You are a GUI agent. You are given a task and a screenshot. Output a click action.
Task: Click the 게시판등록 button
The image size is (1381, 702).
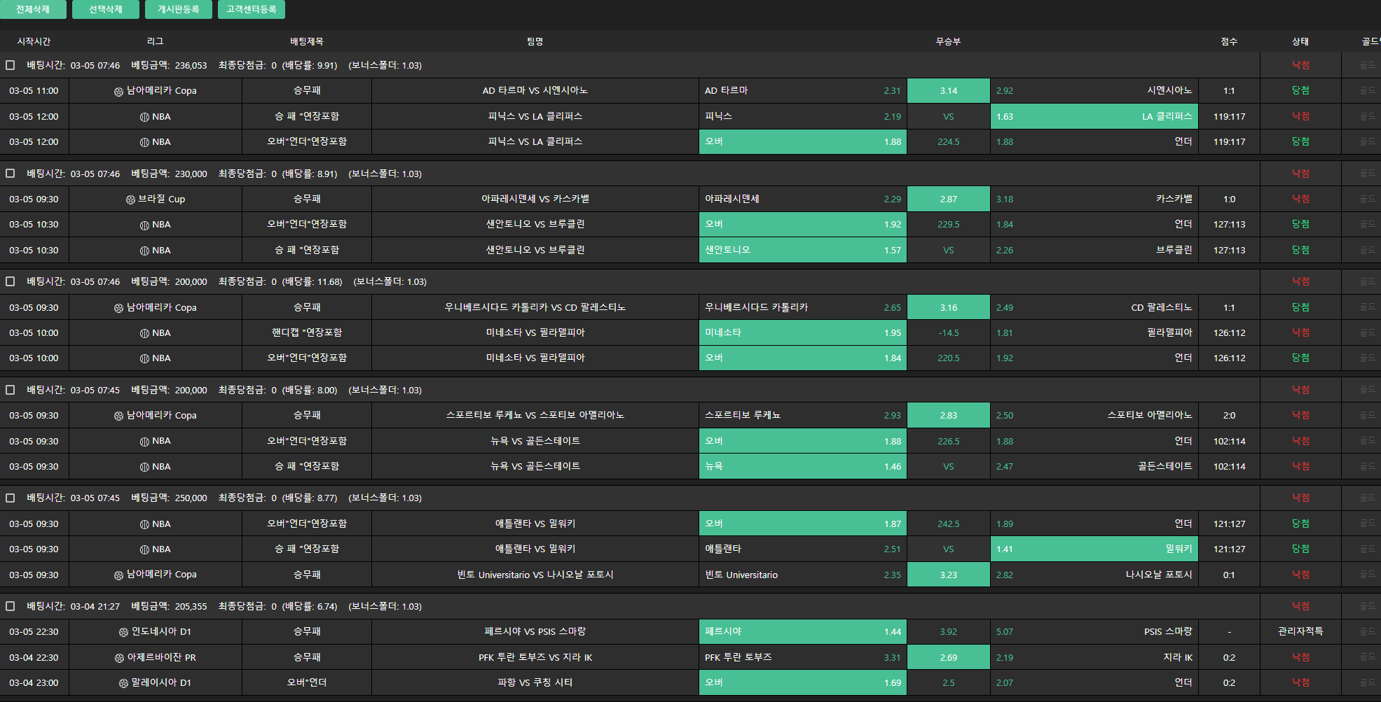178,10
